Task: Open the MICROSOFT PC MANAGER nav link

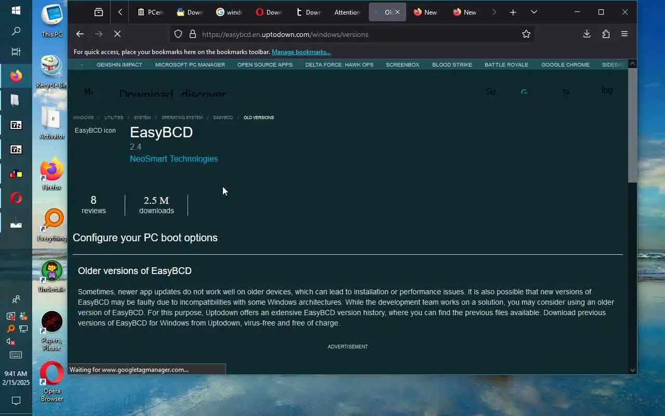Action: coord(190,64)
